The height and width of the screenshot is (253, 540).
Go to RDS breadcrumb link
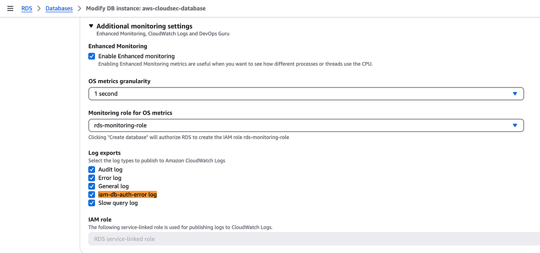point(27,8)
